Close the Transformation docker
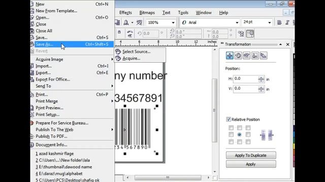 point(288,44)
